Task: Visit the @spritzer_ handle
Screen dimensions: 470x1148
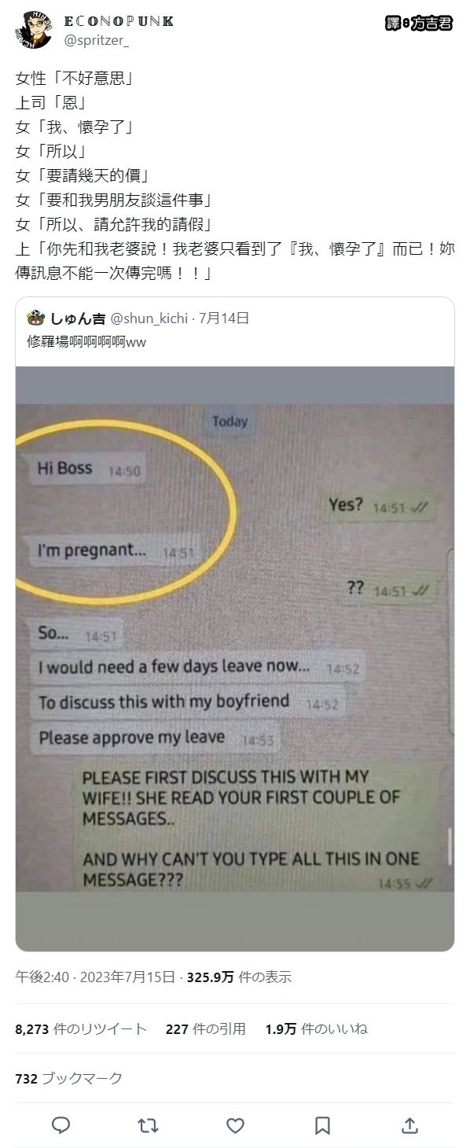Action: coord(96,39)
